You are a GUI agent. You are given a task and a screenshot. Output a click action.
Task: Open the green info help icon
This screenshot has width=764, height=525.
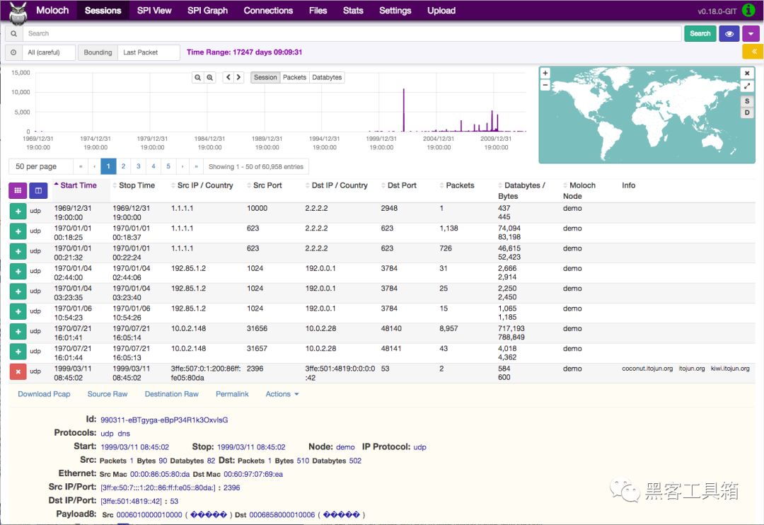click(748, 11)
